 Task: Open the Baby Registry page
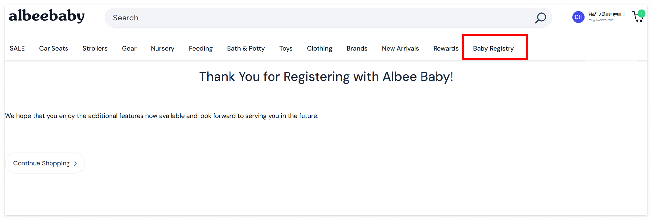point(493,48)
